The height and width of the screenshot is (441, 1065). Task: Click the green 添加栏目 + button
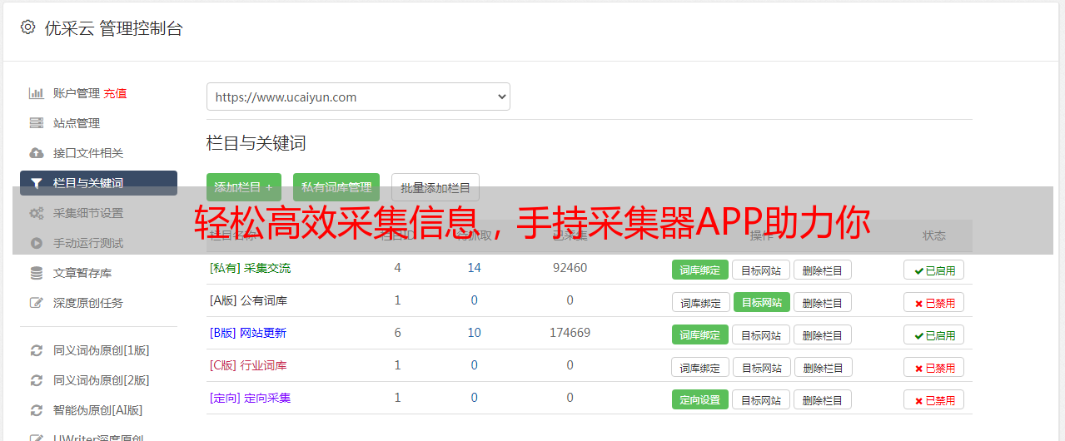pos(244,187)
